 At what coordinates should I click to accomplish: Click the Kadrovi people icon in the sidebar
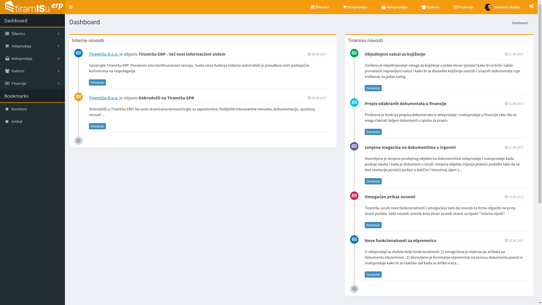7,71
